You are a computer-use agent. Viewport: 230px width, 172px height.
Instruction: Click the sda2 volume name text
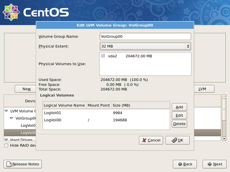pyautogui.click(x=112, y=56)
